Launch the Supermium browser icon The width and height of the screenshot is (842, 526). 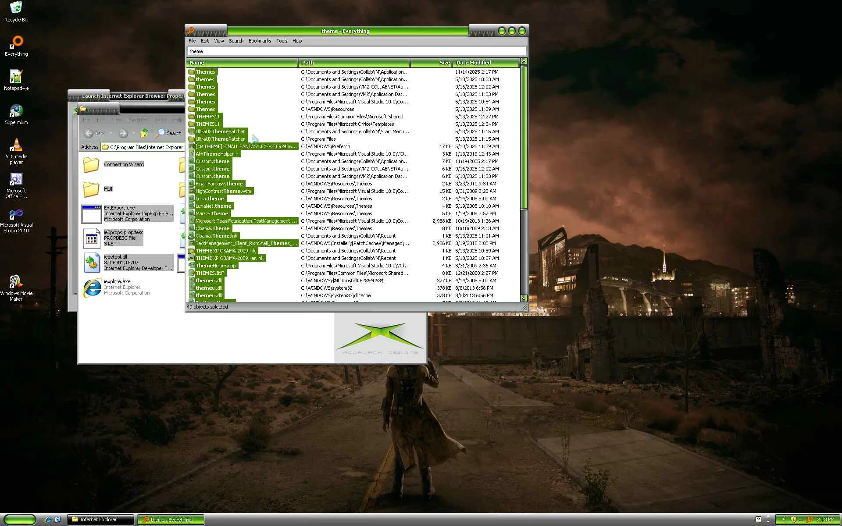[x=16, y=111]
